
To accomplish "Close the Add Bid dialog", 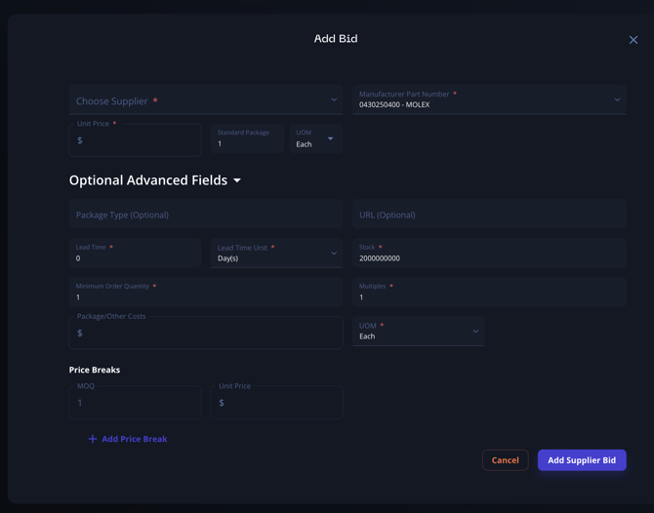I will pos(634,40).
